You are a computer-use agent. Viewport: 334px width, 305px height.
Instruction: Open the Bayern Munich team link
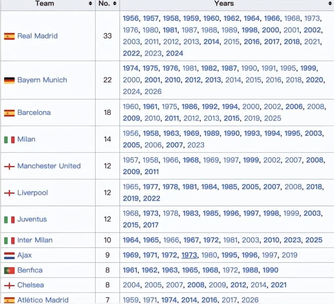click(x=42, y=80)
